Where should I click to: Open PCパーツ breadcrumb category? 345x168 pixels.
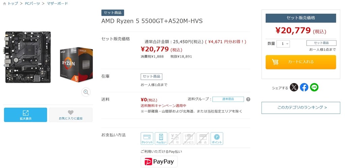pos(32,3)
